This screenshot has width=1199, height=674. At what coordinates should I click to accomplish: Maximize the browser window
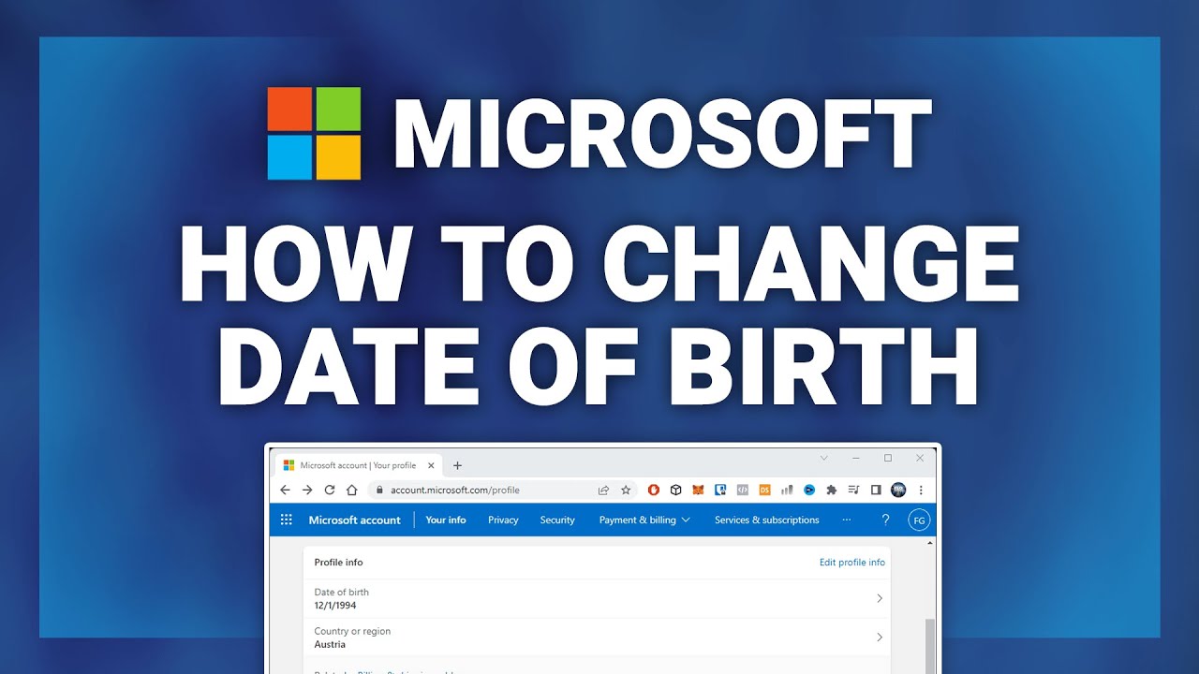click(x=888, y=458)
